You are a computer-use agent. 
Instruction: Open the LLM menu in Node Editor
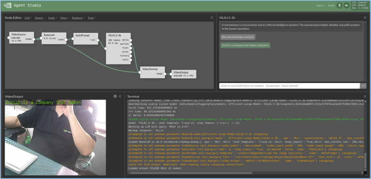pyautogui.click(x=28, y=18)
